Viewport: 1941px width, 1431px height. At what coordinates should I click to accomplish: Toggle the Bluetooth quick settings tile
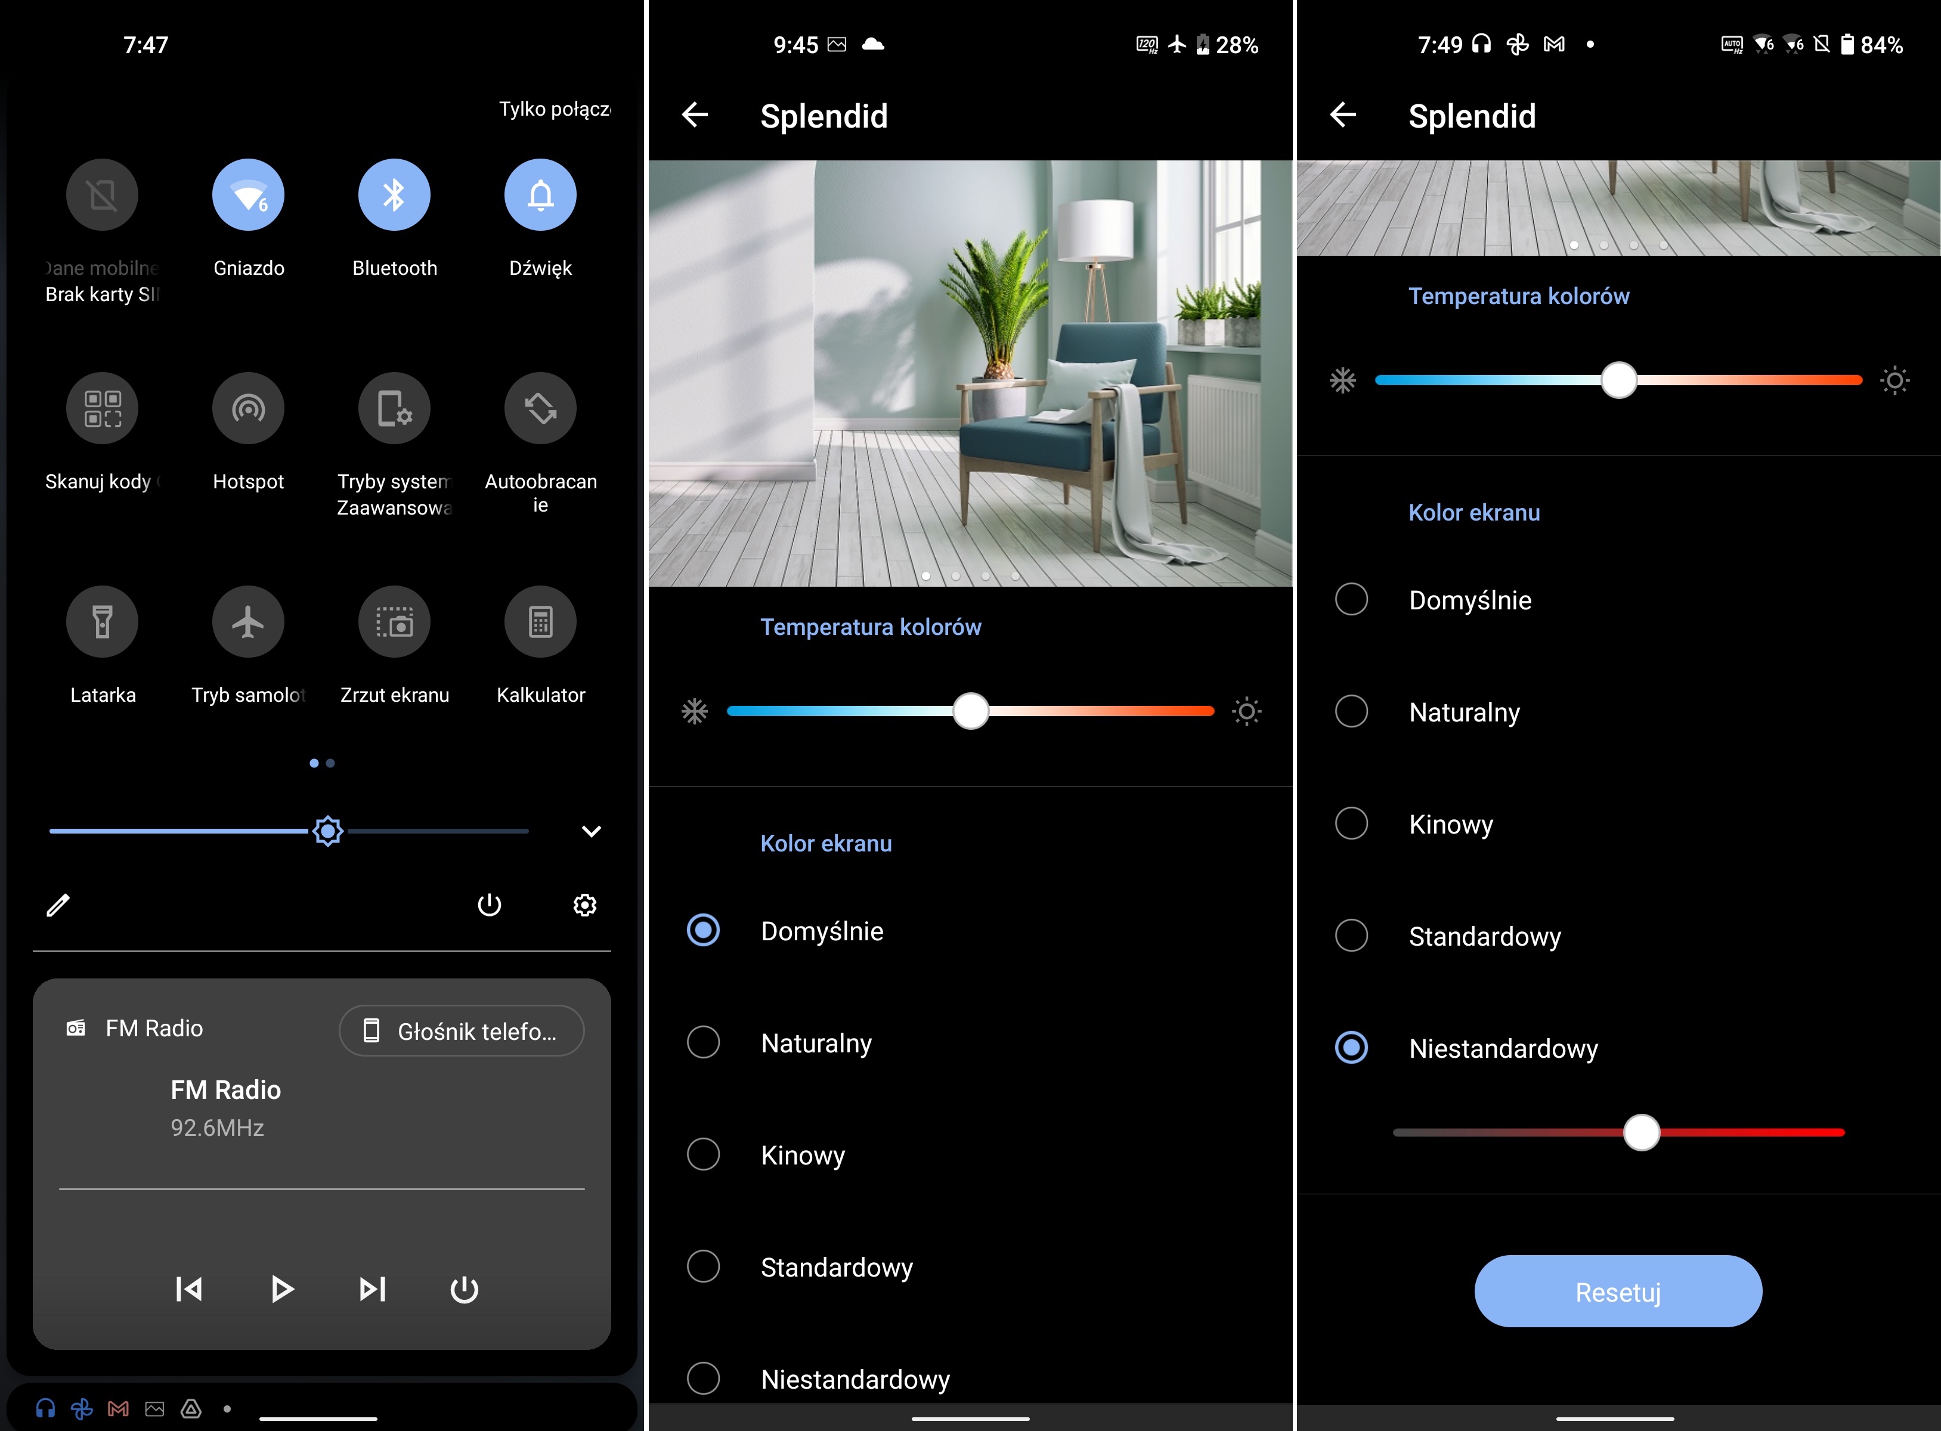coord(394,195)
